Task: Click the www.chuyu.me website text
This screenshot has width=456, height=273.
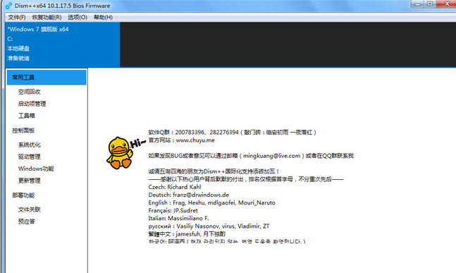Action: tap(195, 140)
